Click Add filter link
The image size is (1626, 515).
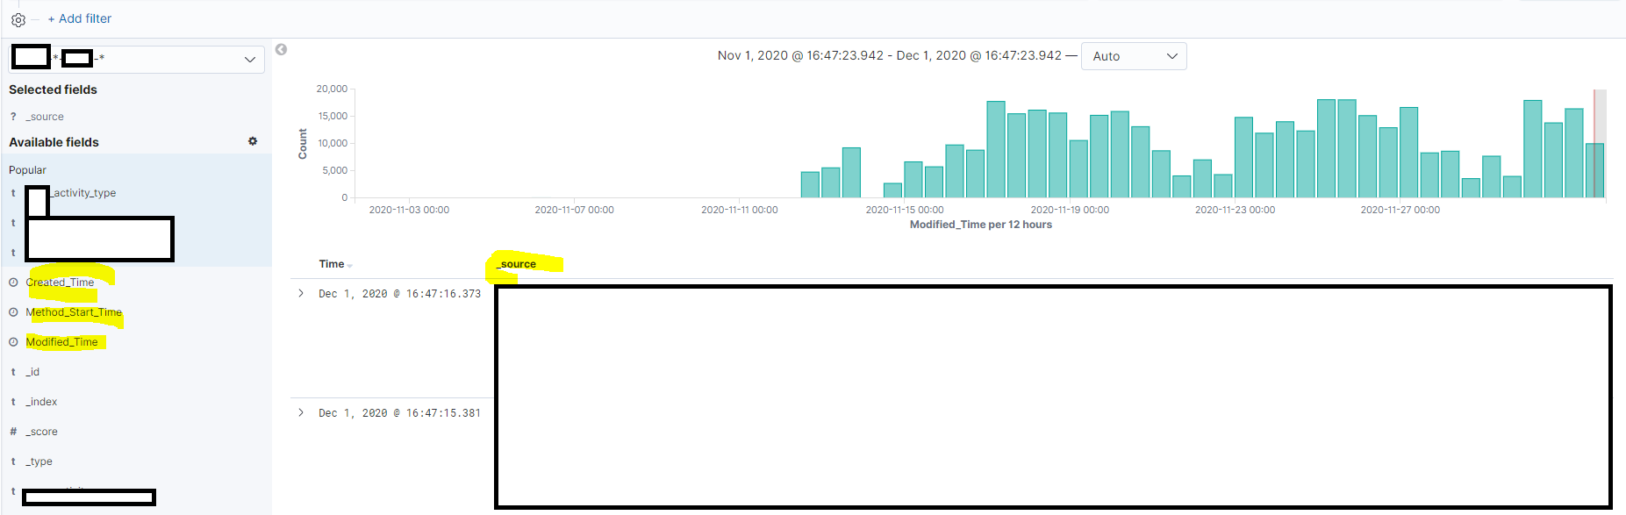coord(79,18)
